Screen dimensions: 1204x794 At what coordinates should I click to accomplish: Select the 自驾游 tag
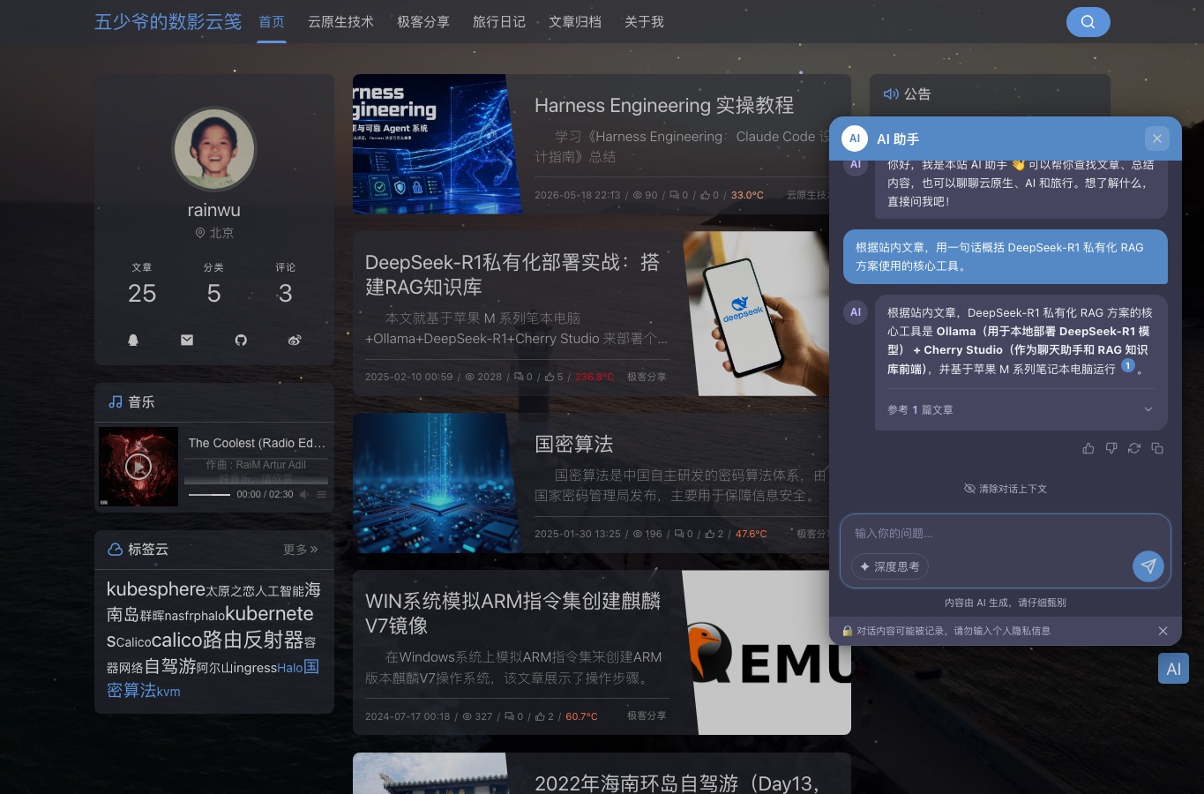tap(170, 666)
